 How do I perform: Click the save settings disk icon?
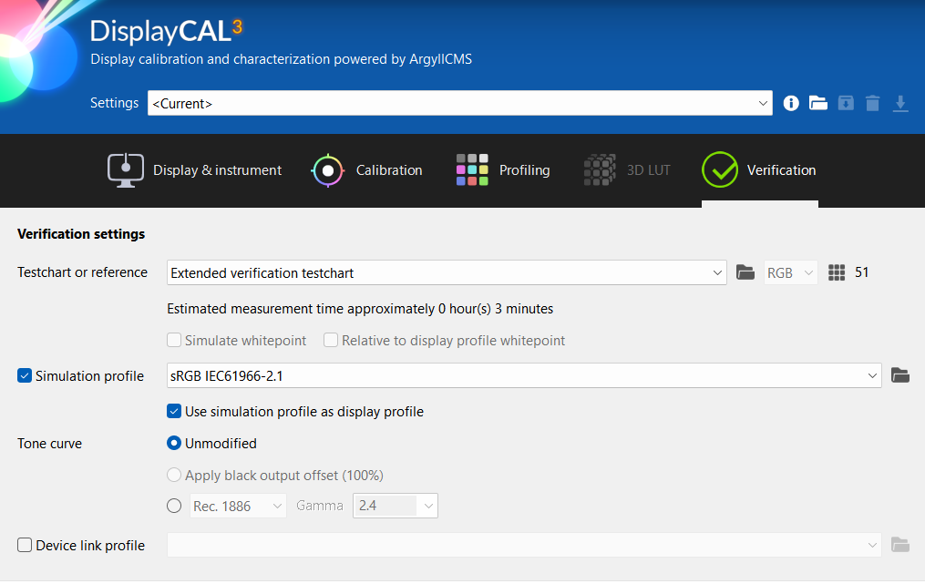coord(846,103)
